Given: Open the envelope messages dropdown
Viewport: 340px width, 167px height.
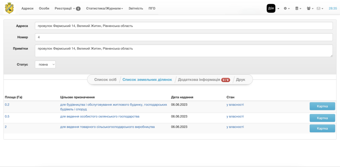Looking at the screenshot, I should point(320,8).
